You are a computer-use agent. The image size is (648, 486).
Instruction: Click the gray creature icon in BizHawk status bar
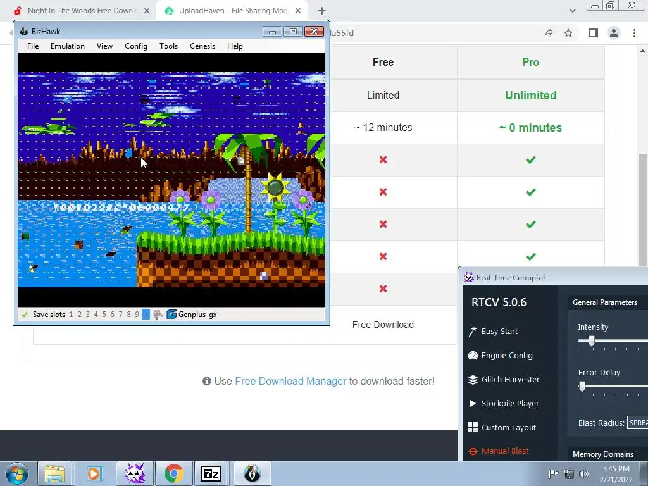click(158, 315)
